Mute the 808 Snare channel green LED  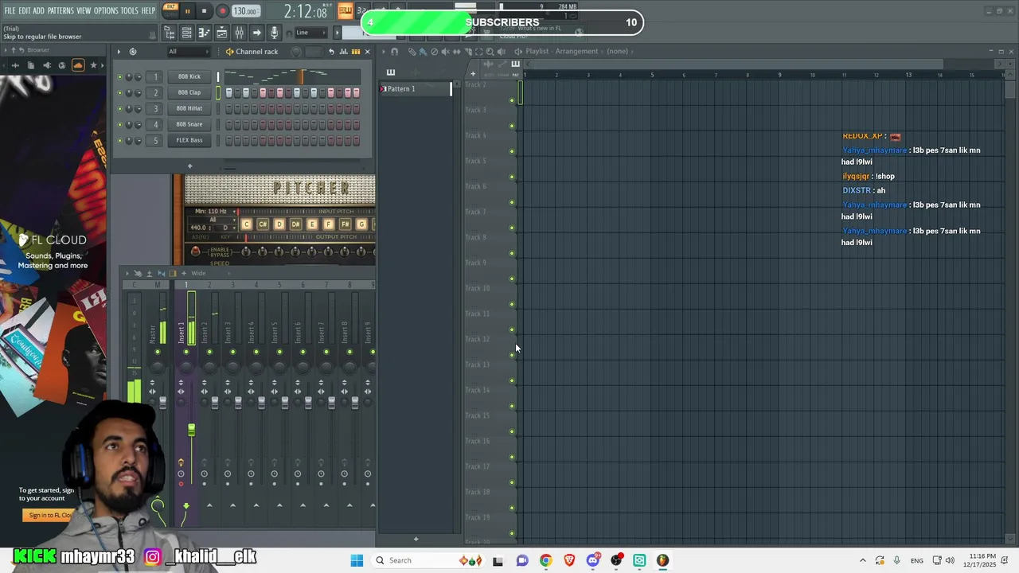(x=119, y=124)
